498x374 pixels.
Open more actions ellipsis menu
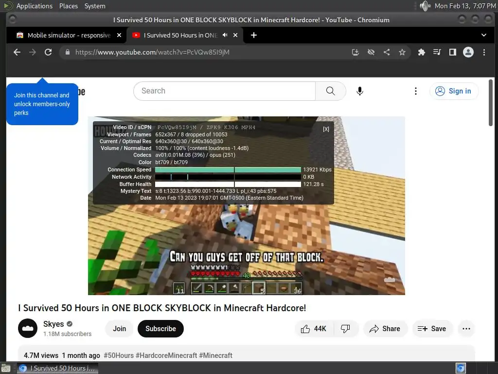(x=466, y=329)
